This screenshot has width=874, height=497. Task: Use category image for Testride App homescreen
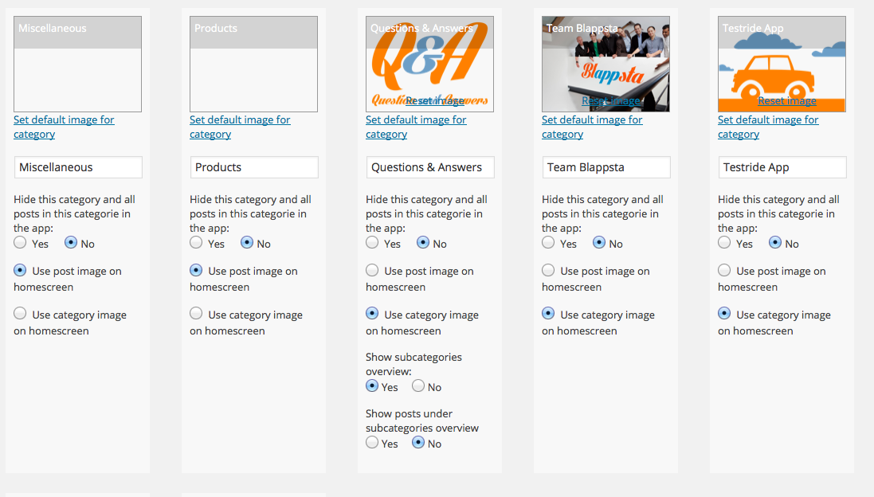pyautogui.click(x=724, y=313)
